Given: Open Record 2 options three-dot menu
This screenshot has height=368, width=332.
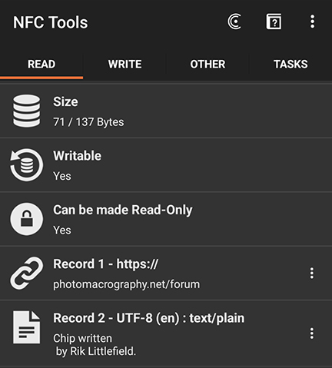Looking at the screenshot, I should (x=312, y=333).
